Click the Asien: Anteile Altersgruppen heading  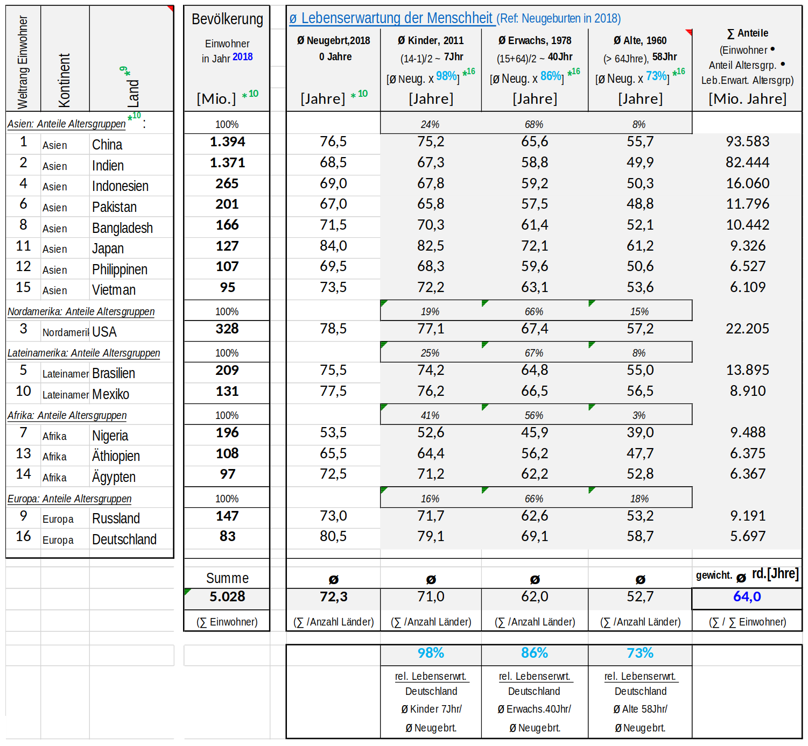tap(66, 124)
